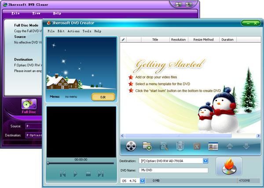Click 'Select a menu template for the DVD' text
This screenshot has width=264, height=188.
point(163,84)
